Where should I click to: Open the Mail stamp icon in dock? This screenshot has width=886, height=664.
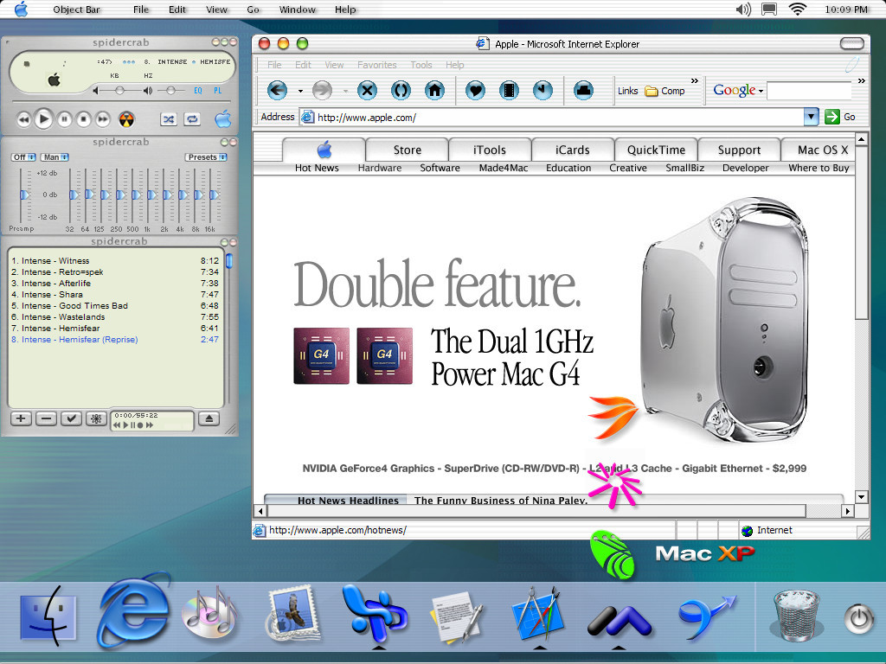point(294,615)
